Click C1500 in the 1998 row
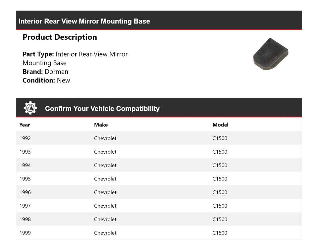Image resolution: width=318 pixels, height=250 pixels. coord(220,219)
